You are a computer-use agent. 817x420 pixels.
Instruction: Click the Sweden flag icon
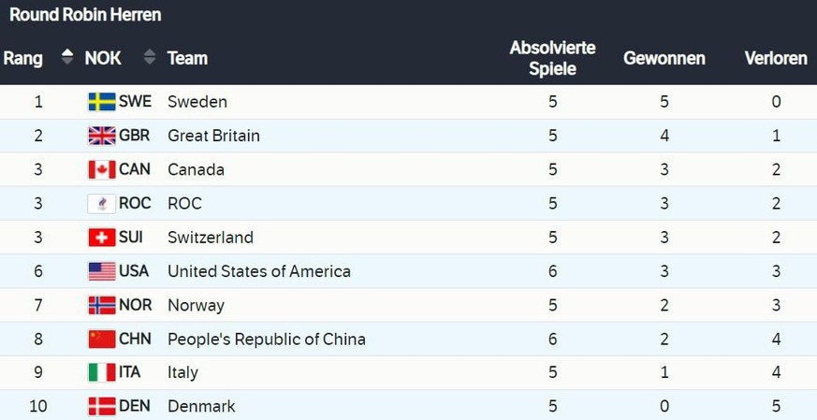pyautogui.click(x=102, y=102)
